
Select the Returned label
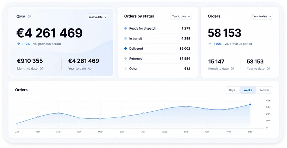pyautogui.click(x=136, y=58)
